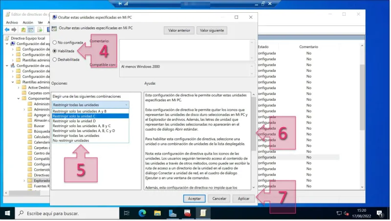Select the Habilitada radio button
Viewport: 391px width, 221px height.
55,51
